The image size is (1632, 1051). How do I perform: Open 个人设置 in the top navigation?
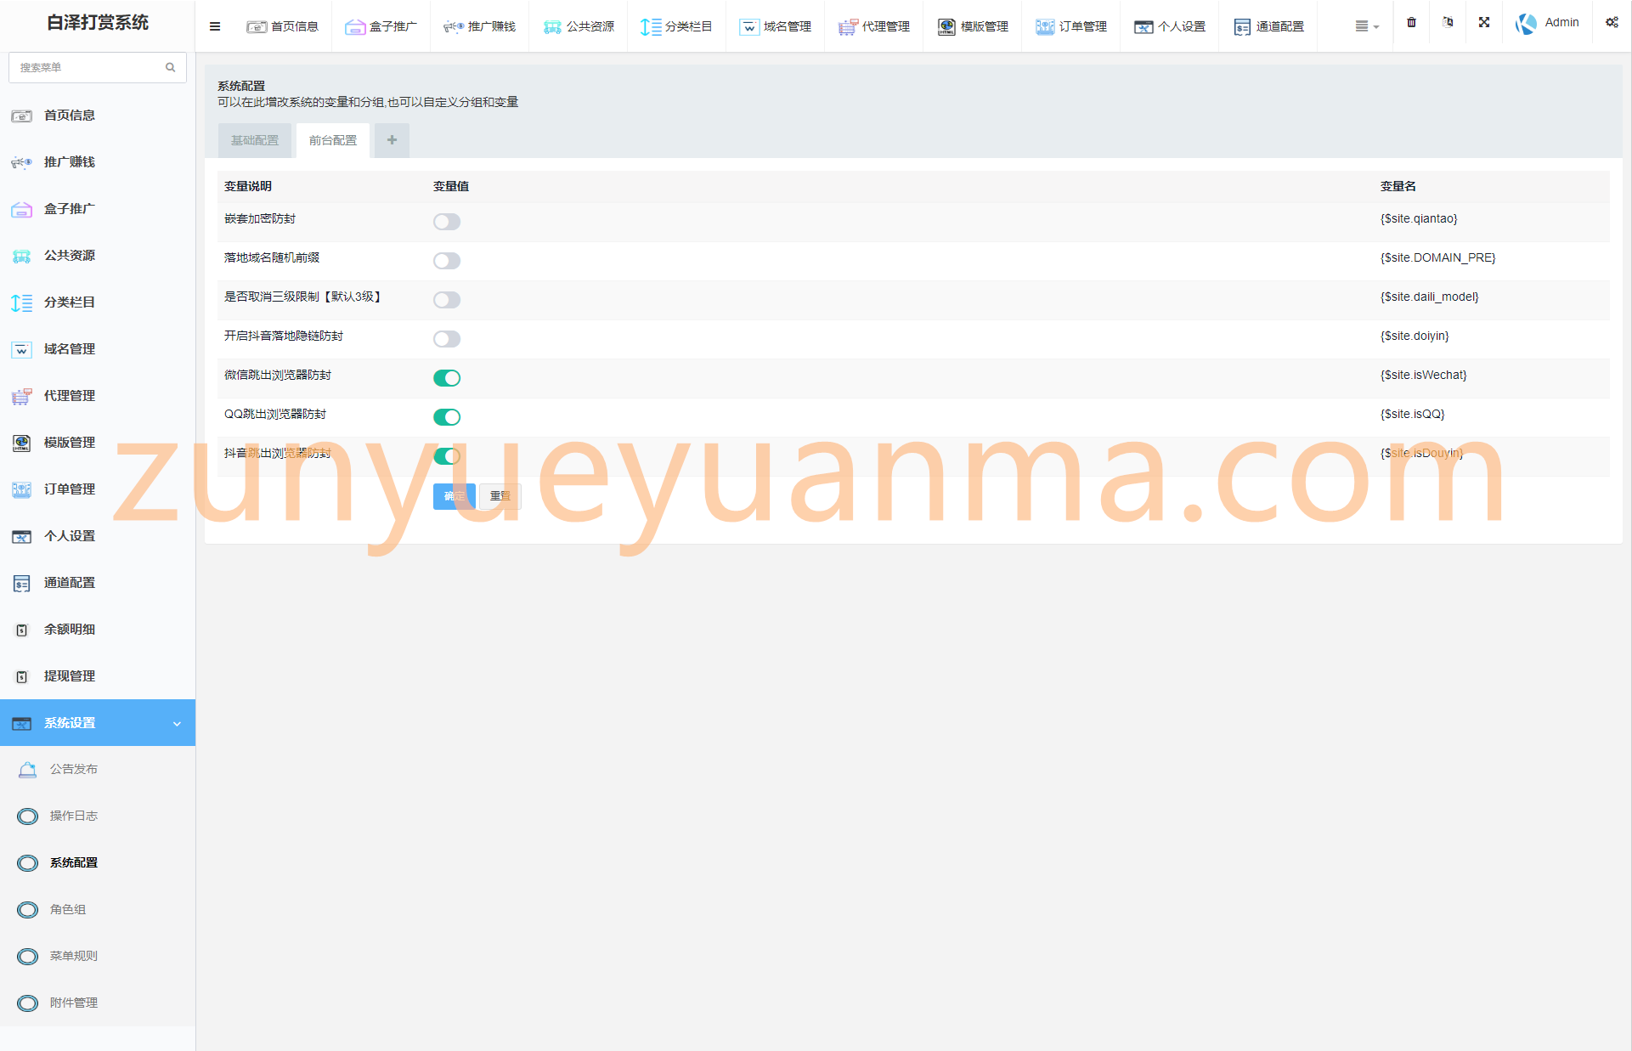1170,26
